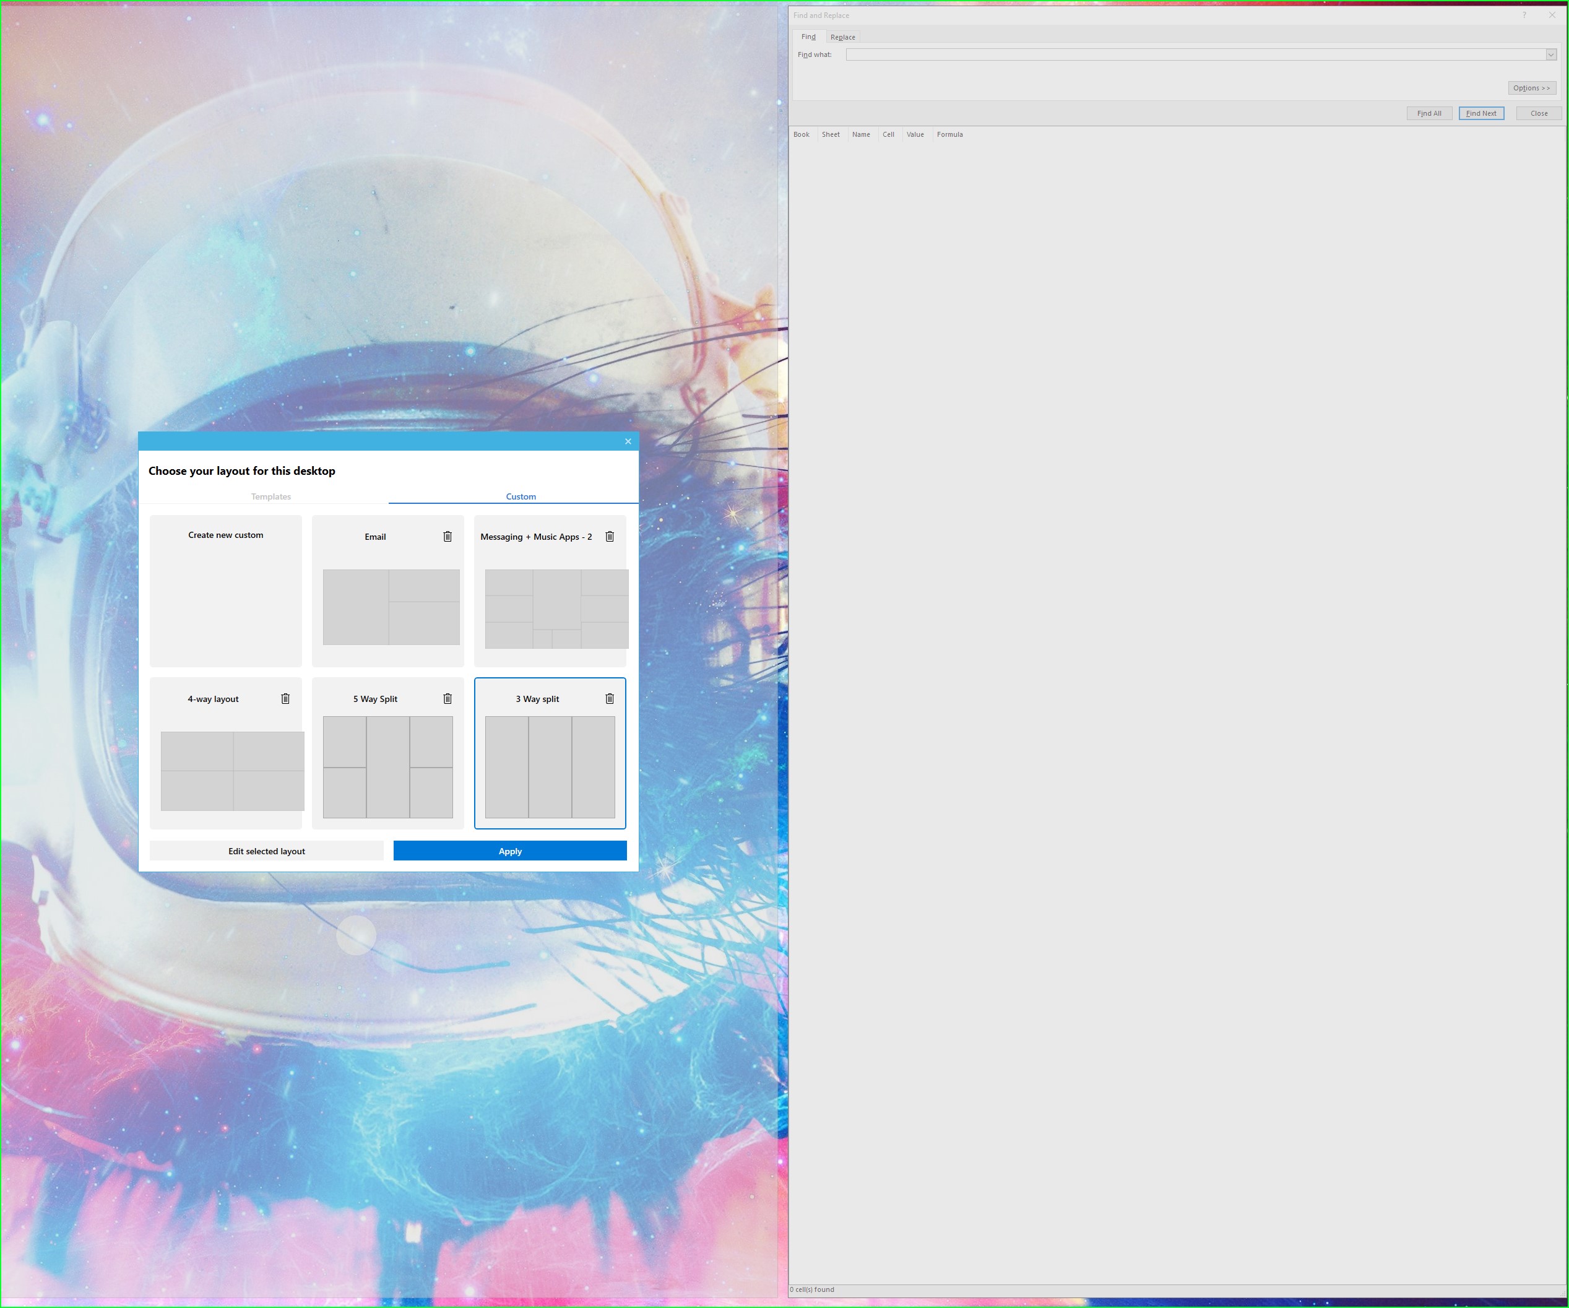Select the Custom tab

point(521,496)
